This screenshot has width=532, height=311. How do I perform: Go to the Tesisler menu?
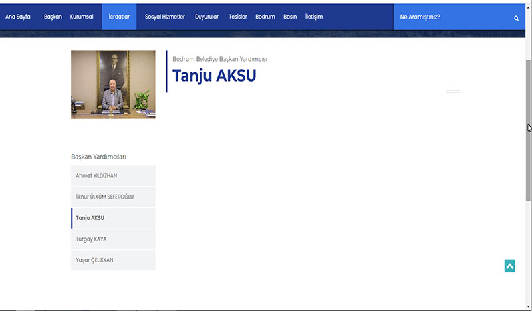pos(237,17)
